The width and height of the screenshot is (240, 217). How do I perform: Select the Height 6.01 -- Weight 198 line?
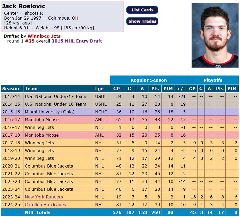pyautogui.click(x=49, y=28)
